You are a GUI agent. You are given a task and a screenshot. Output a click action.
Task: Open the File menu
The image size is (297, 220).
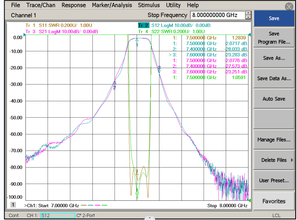click(15, 5)
